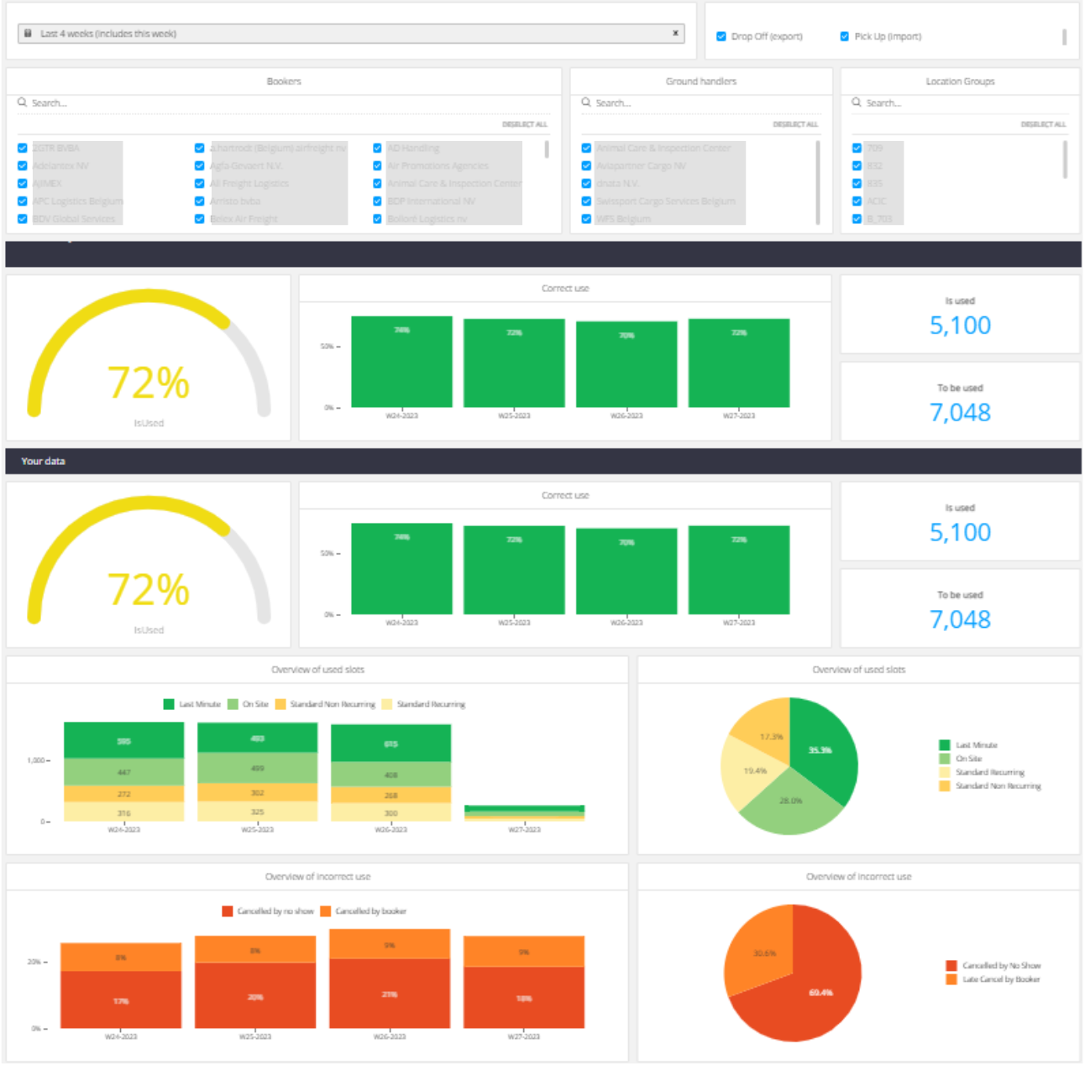This screenshot has width=1085, height=1070.
Task: Focus the Bookers search field
Action: (x=284, y=103)
